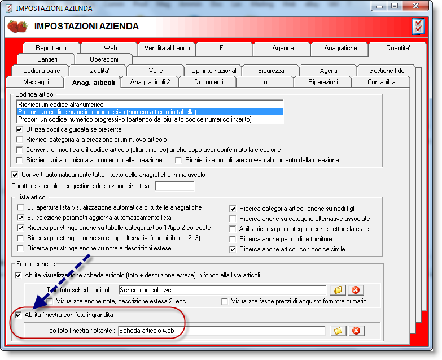The image size is (442, 360).
Task: Switch to the Riparazioni tab
Action: click(323, 82)
